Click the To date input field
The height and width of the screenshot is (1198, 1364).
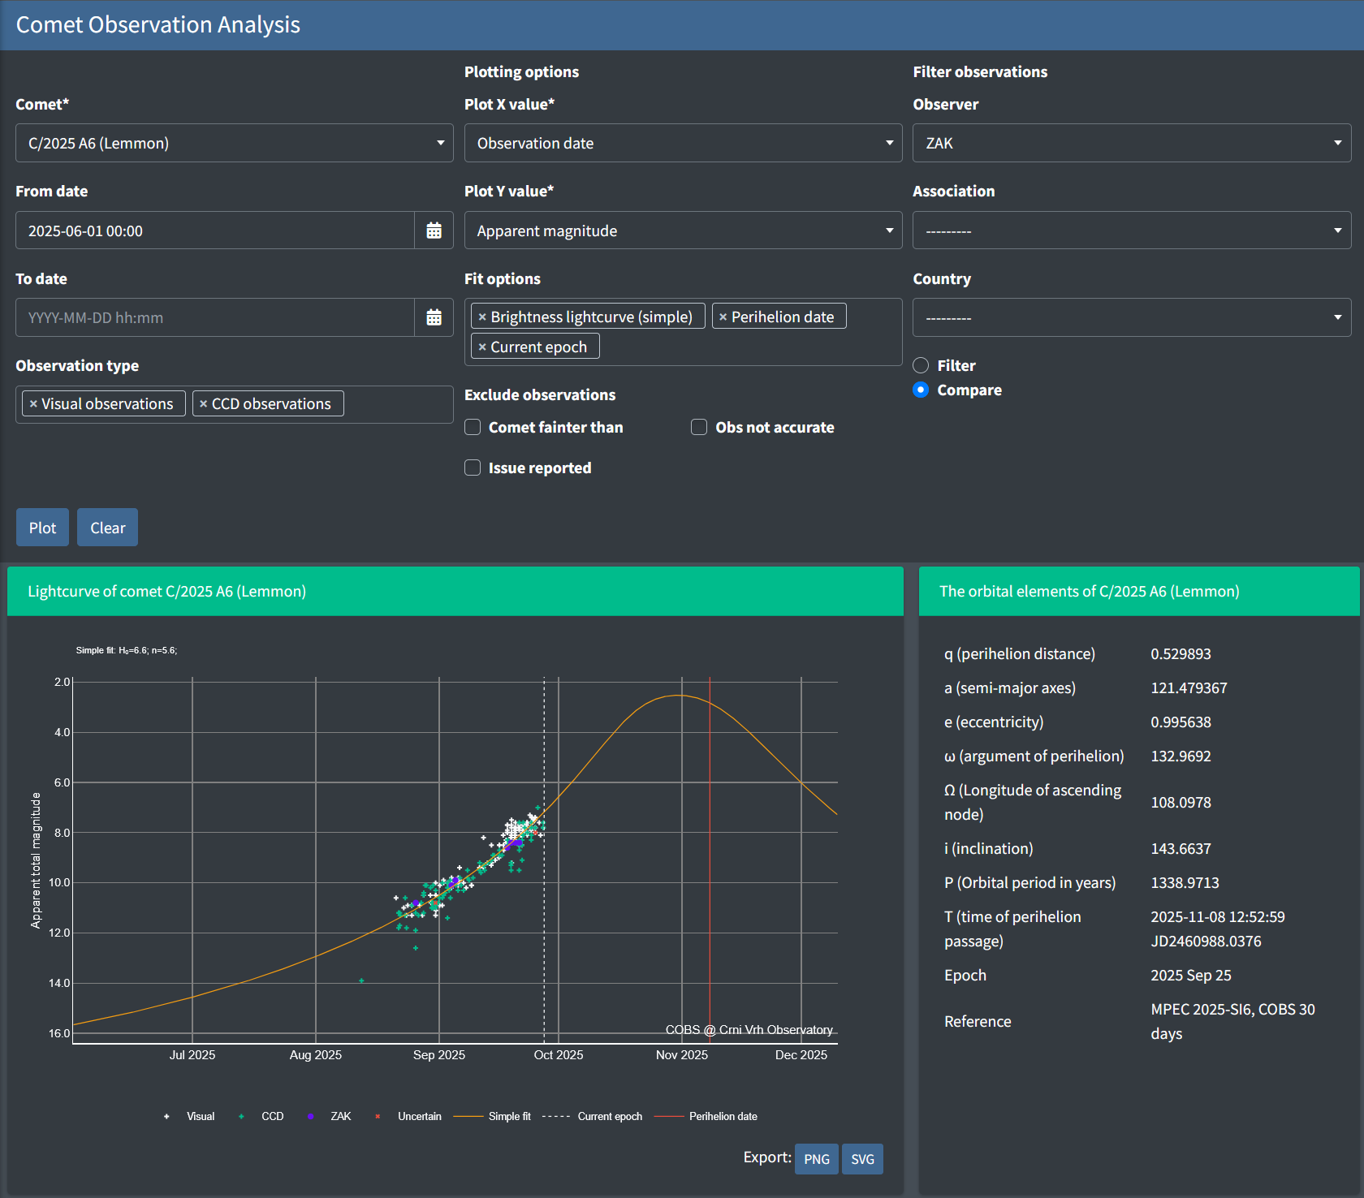pos(215,317)
